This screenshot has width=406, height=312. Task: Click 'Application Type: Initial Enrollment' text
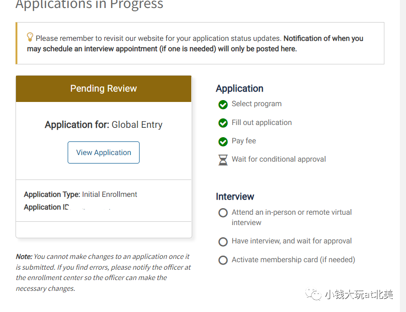[x=80, y=195]
